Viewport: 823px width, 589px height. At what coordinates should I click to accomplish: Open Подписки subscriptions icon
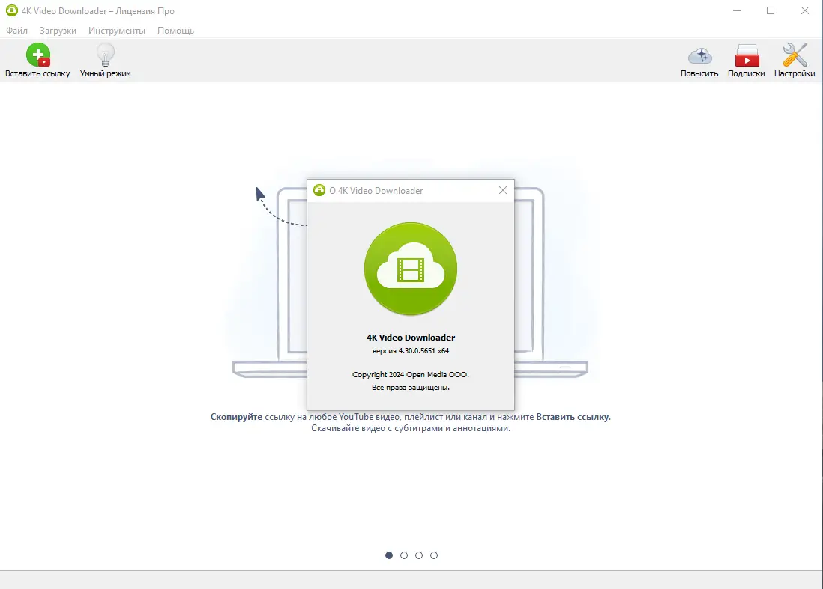747,55
